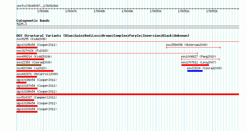Image resolution: width=247 pixels, height=131 pixels.
Task: Select nsv3170024 (Fu2018) label
Action: tap(32, 51)
